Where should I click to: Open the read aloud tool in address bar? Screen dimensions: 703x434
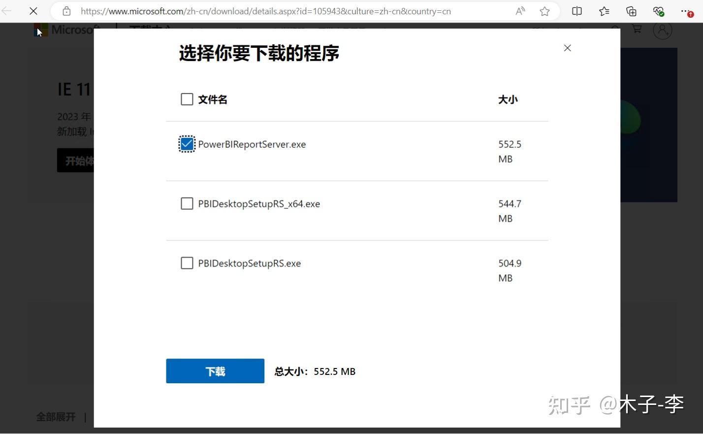[x=520, y=11]
